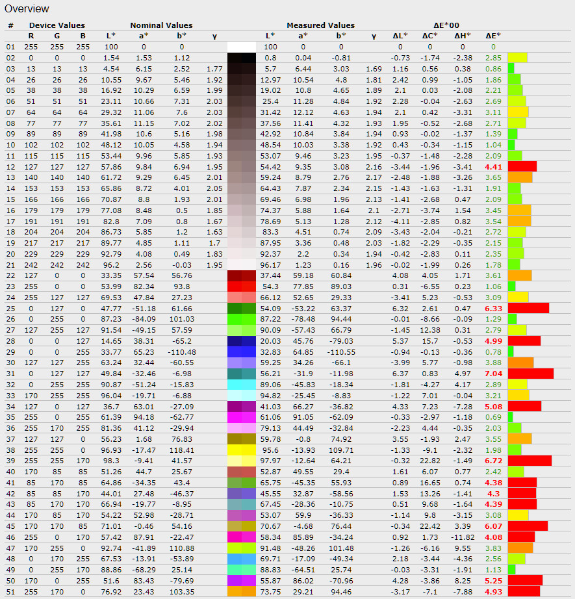Click the yellow swatch in row 38

click(242, 450)
